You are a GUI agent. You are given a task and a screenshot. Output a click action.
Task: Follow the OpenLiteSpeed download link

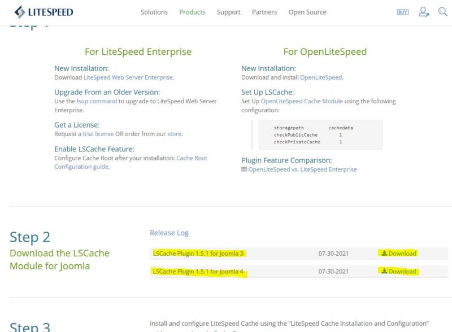click(x=321, y=77)
